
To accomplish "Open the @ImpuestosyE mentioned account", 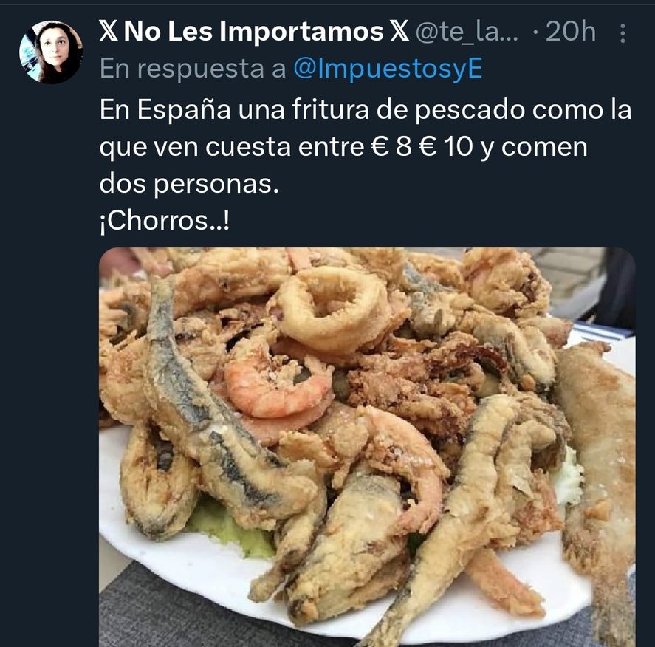I will click(x=388, y=69).
